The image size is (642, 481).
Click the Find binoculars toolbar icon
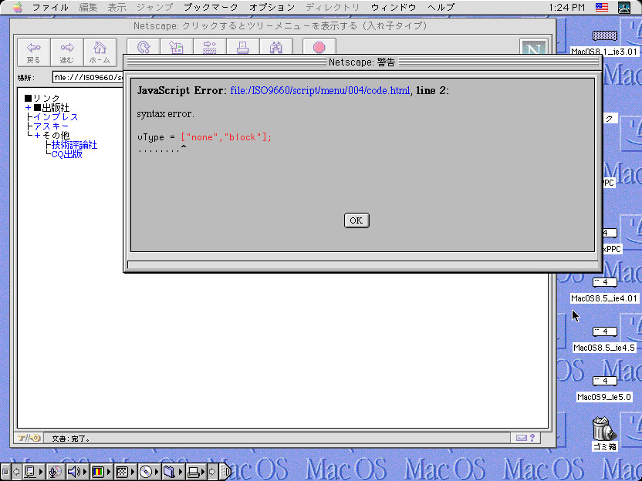pos(276,47)
